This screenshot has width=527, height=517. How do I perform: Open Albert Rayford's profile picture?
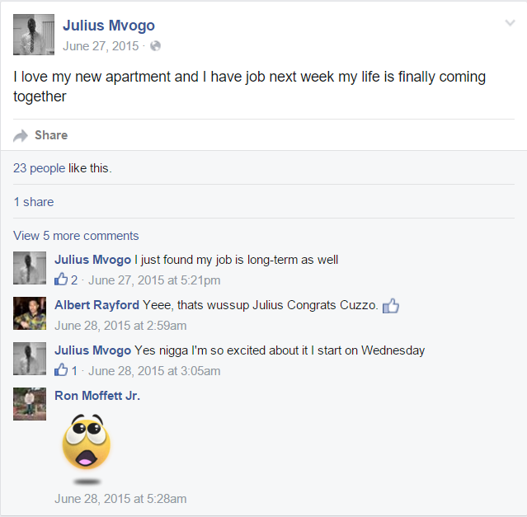click(x=30, y=313)
